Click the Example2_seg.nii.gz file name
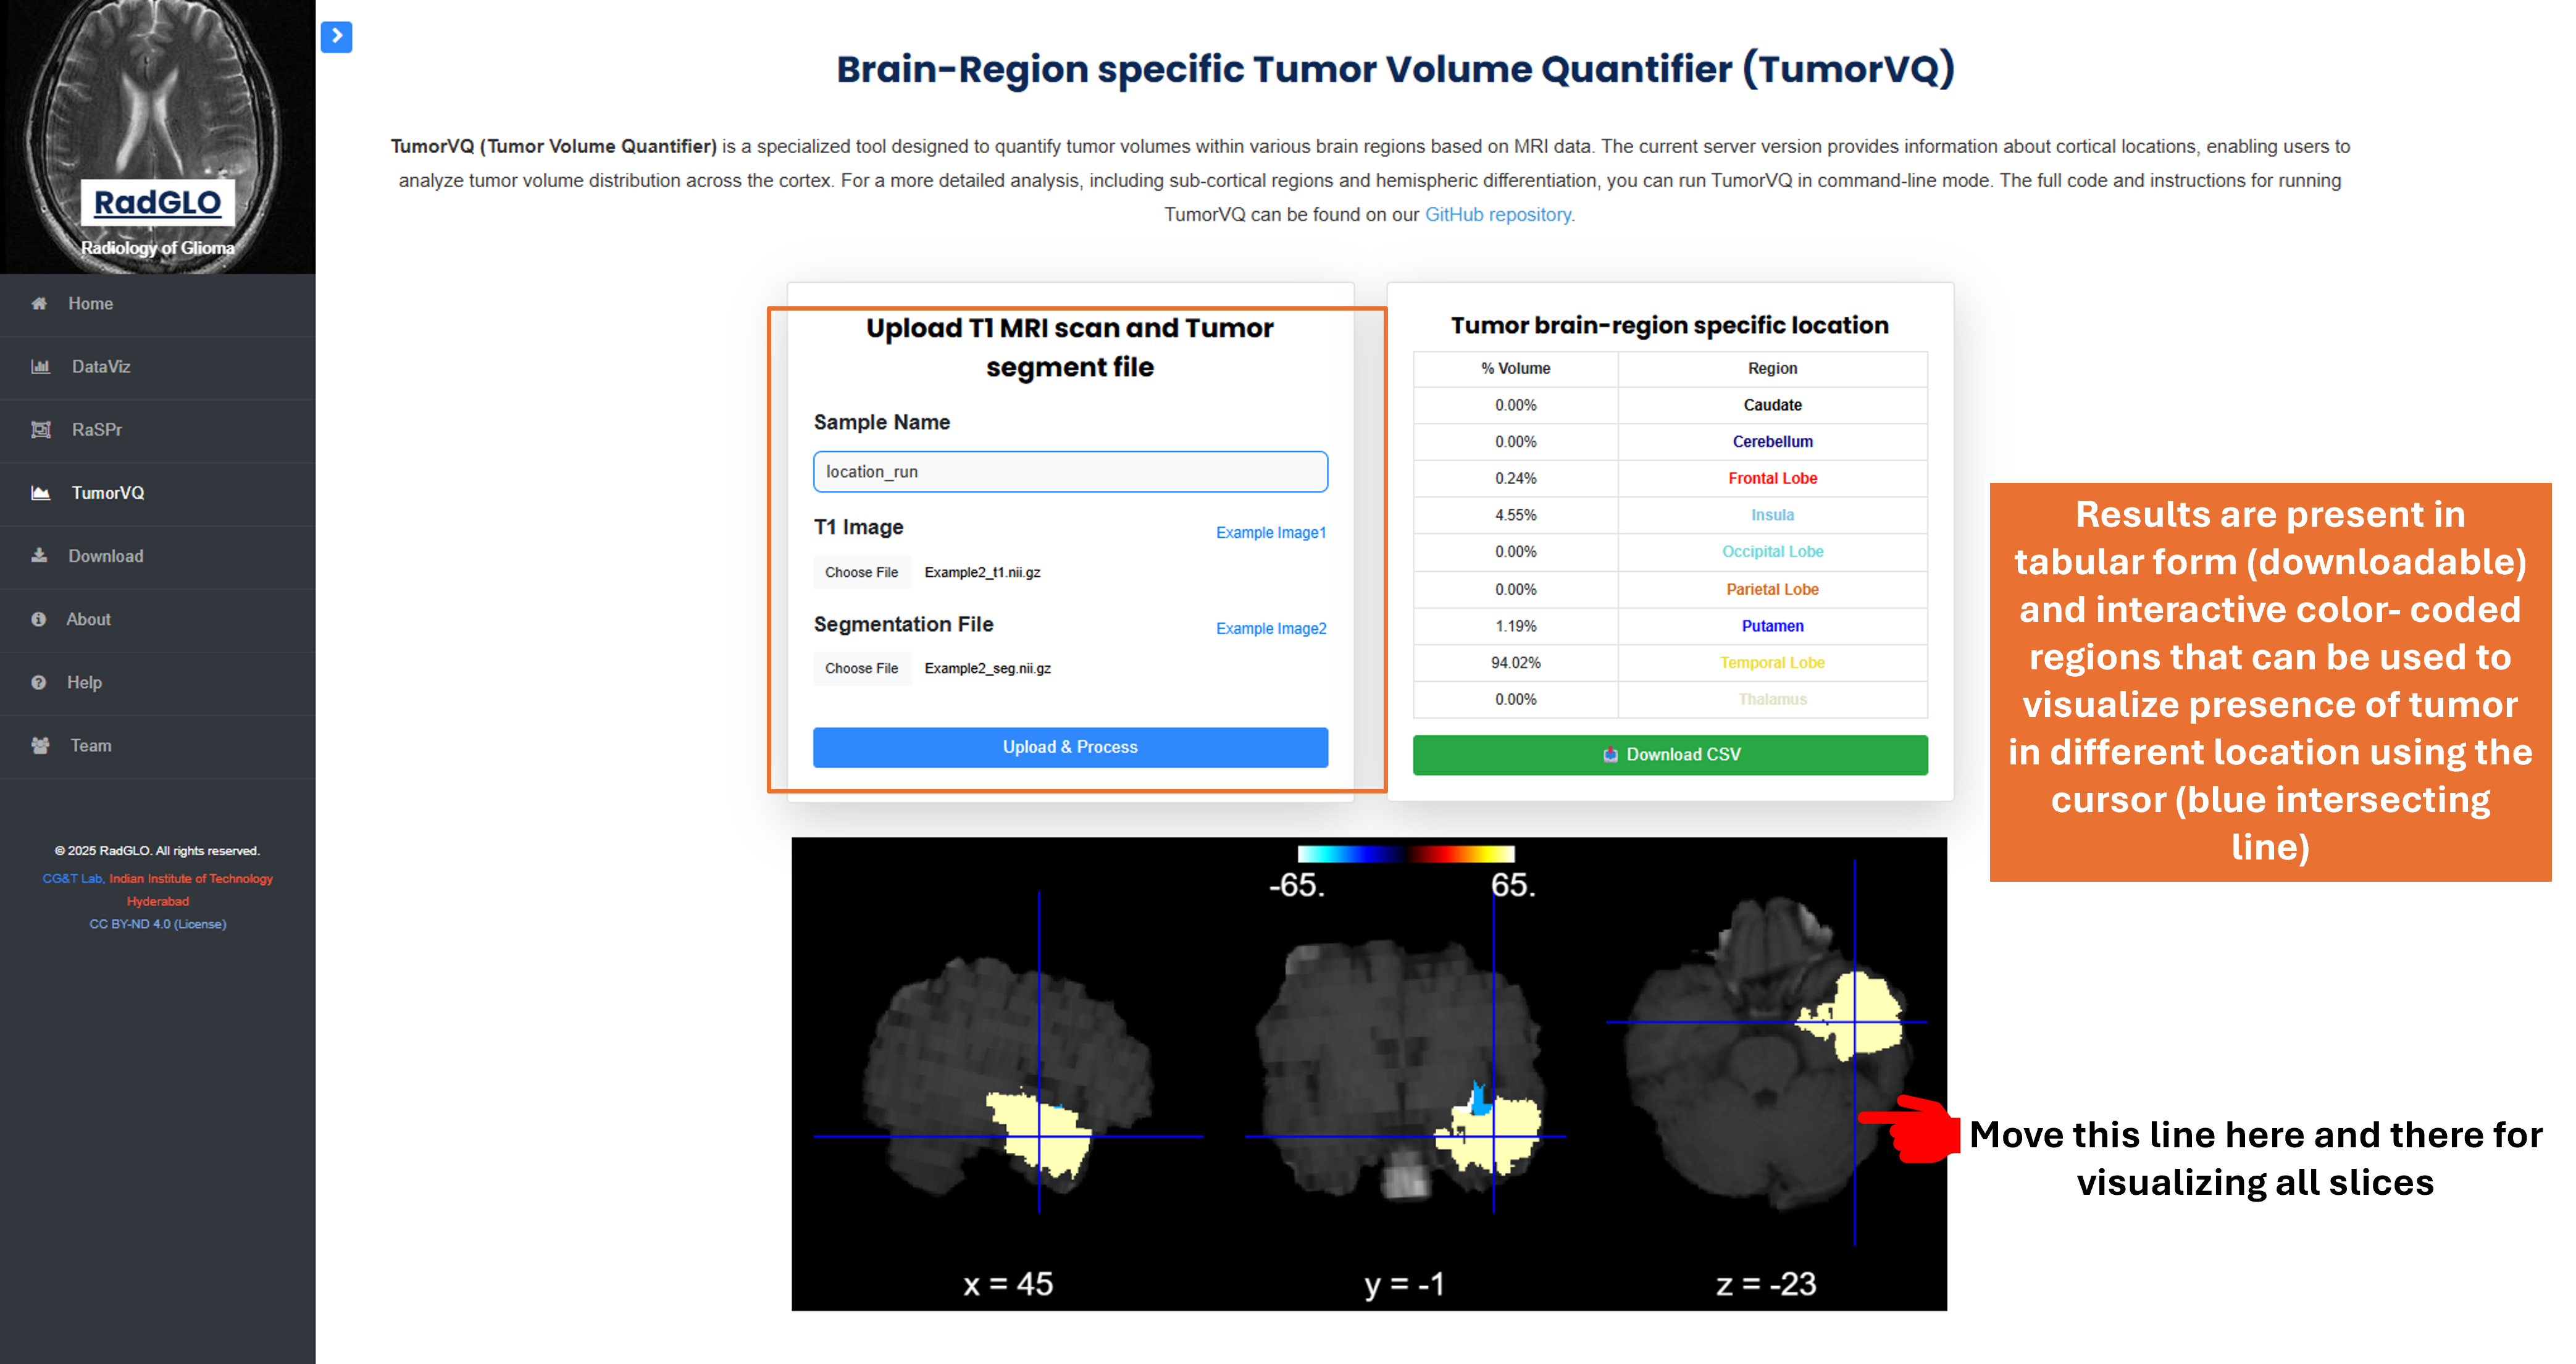This screenshot has height=1364, width=2576. [987, 668]
